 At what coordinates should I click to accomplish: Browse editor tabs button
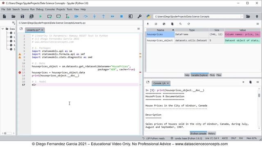click(x=21, y=29)
